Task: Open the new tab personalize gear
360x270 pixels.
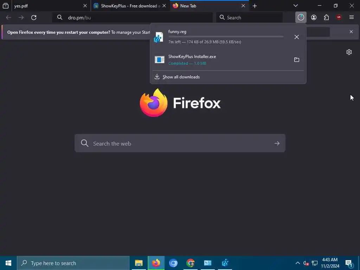Action: click(349, 52)
